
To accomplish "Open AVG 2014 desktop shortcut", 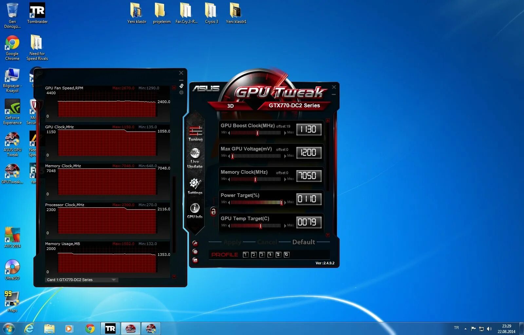I will pos(12,238).
